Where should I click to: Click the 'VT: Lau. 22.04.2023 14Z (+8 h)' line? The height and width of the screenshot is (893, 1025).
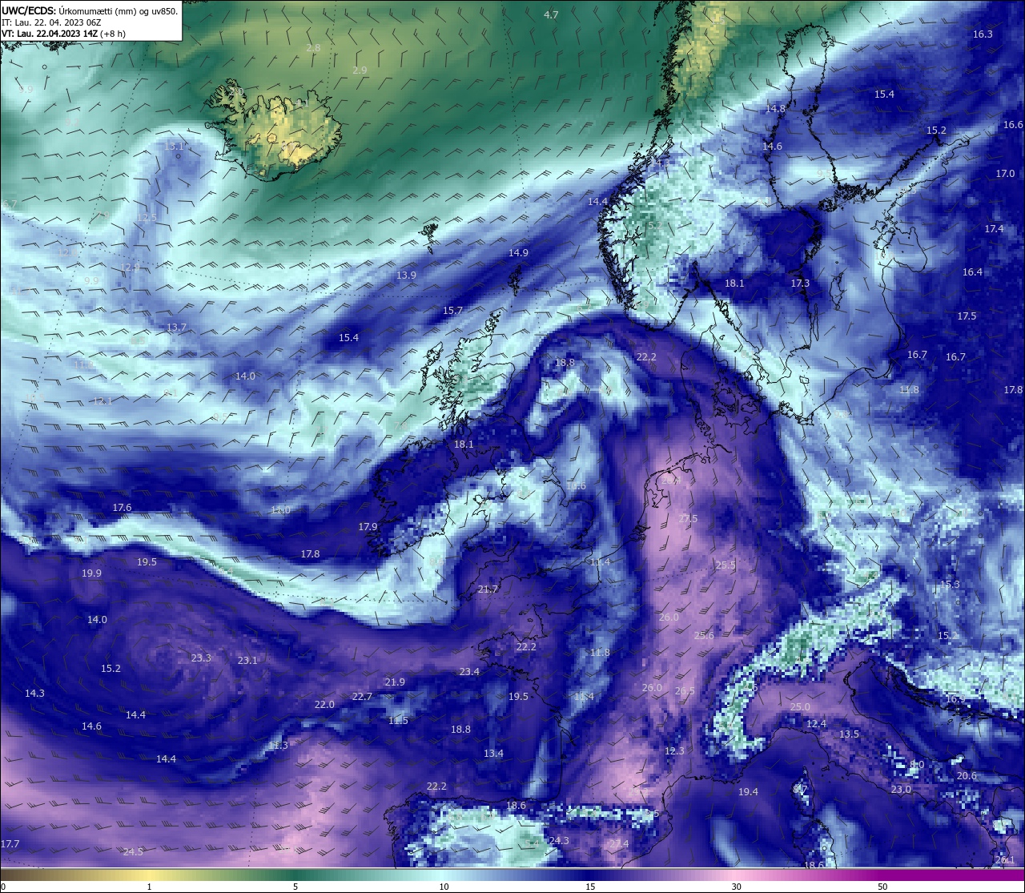click(x=63, y=34)
